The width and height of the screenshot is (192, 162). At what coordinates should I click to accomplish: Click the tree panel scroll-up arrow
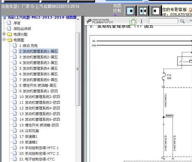point(78,19)
